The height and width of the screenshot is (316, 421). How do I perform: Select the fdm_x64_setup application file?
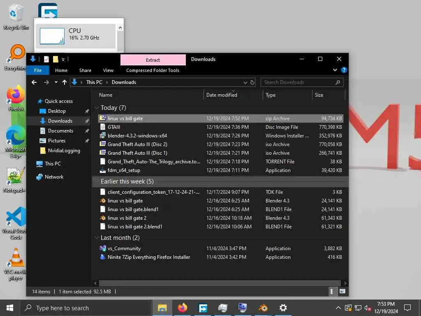point(221,170)
